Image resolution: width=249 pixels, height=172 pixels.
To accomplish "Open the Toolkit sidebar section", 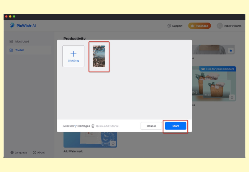I will pos(19,50).
